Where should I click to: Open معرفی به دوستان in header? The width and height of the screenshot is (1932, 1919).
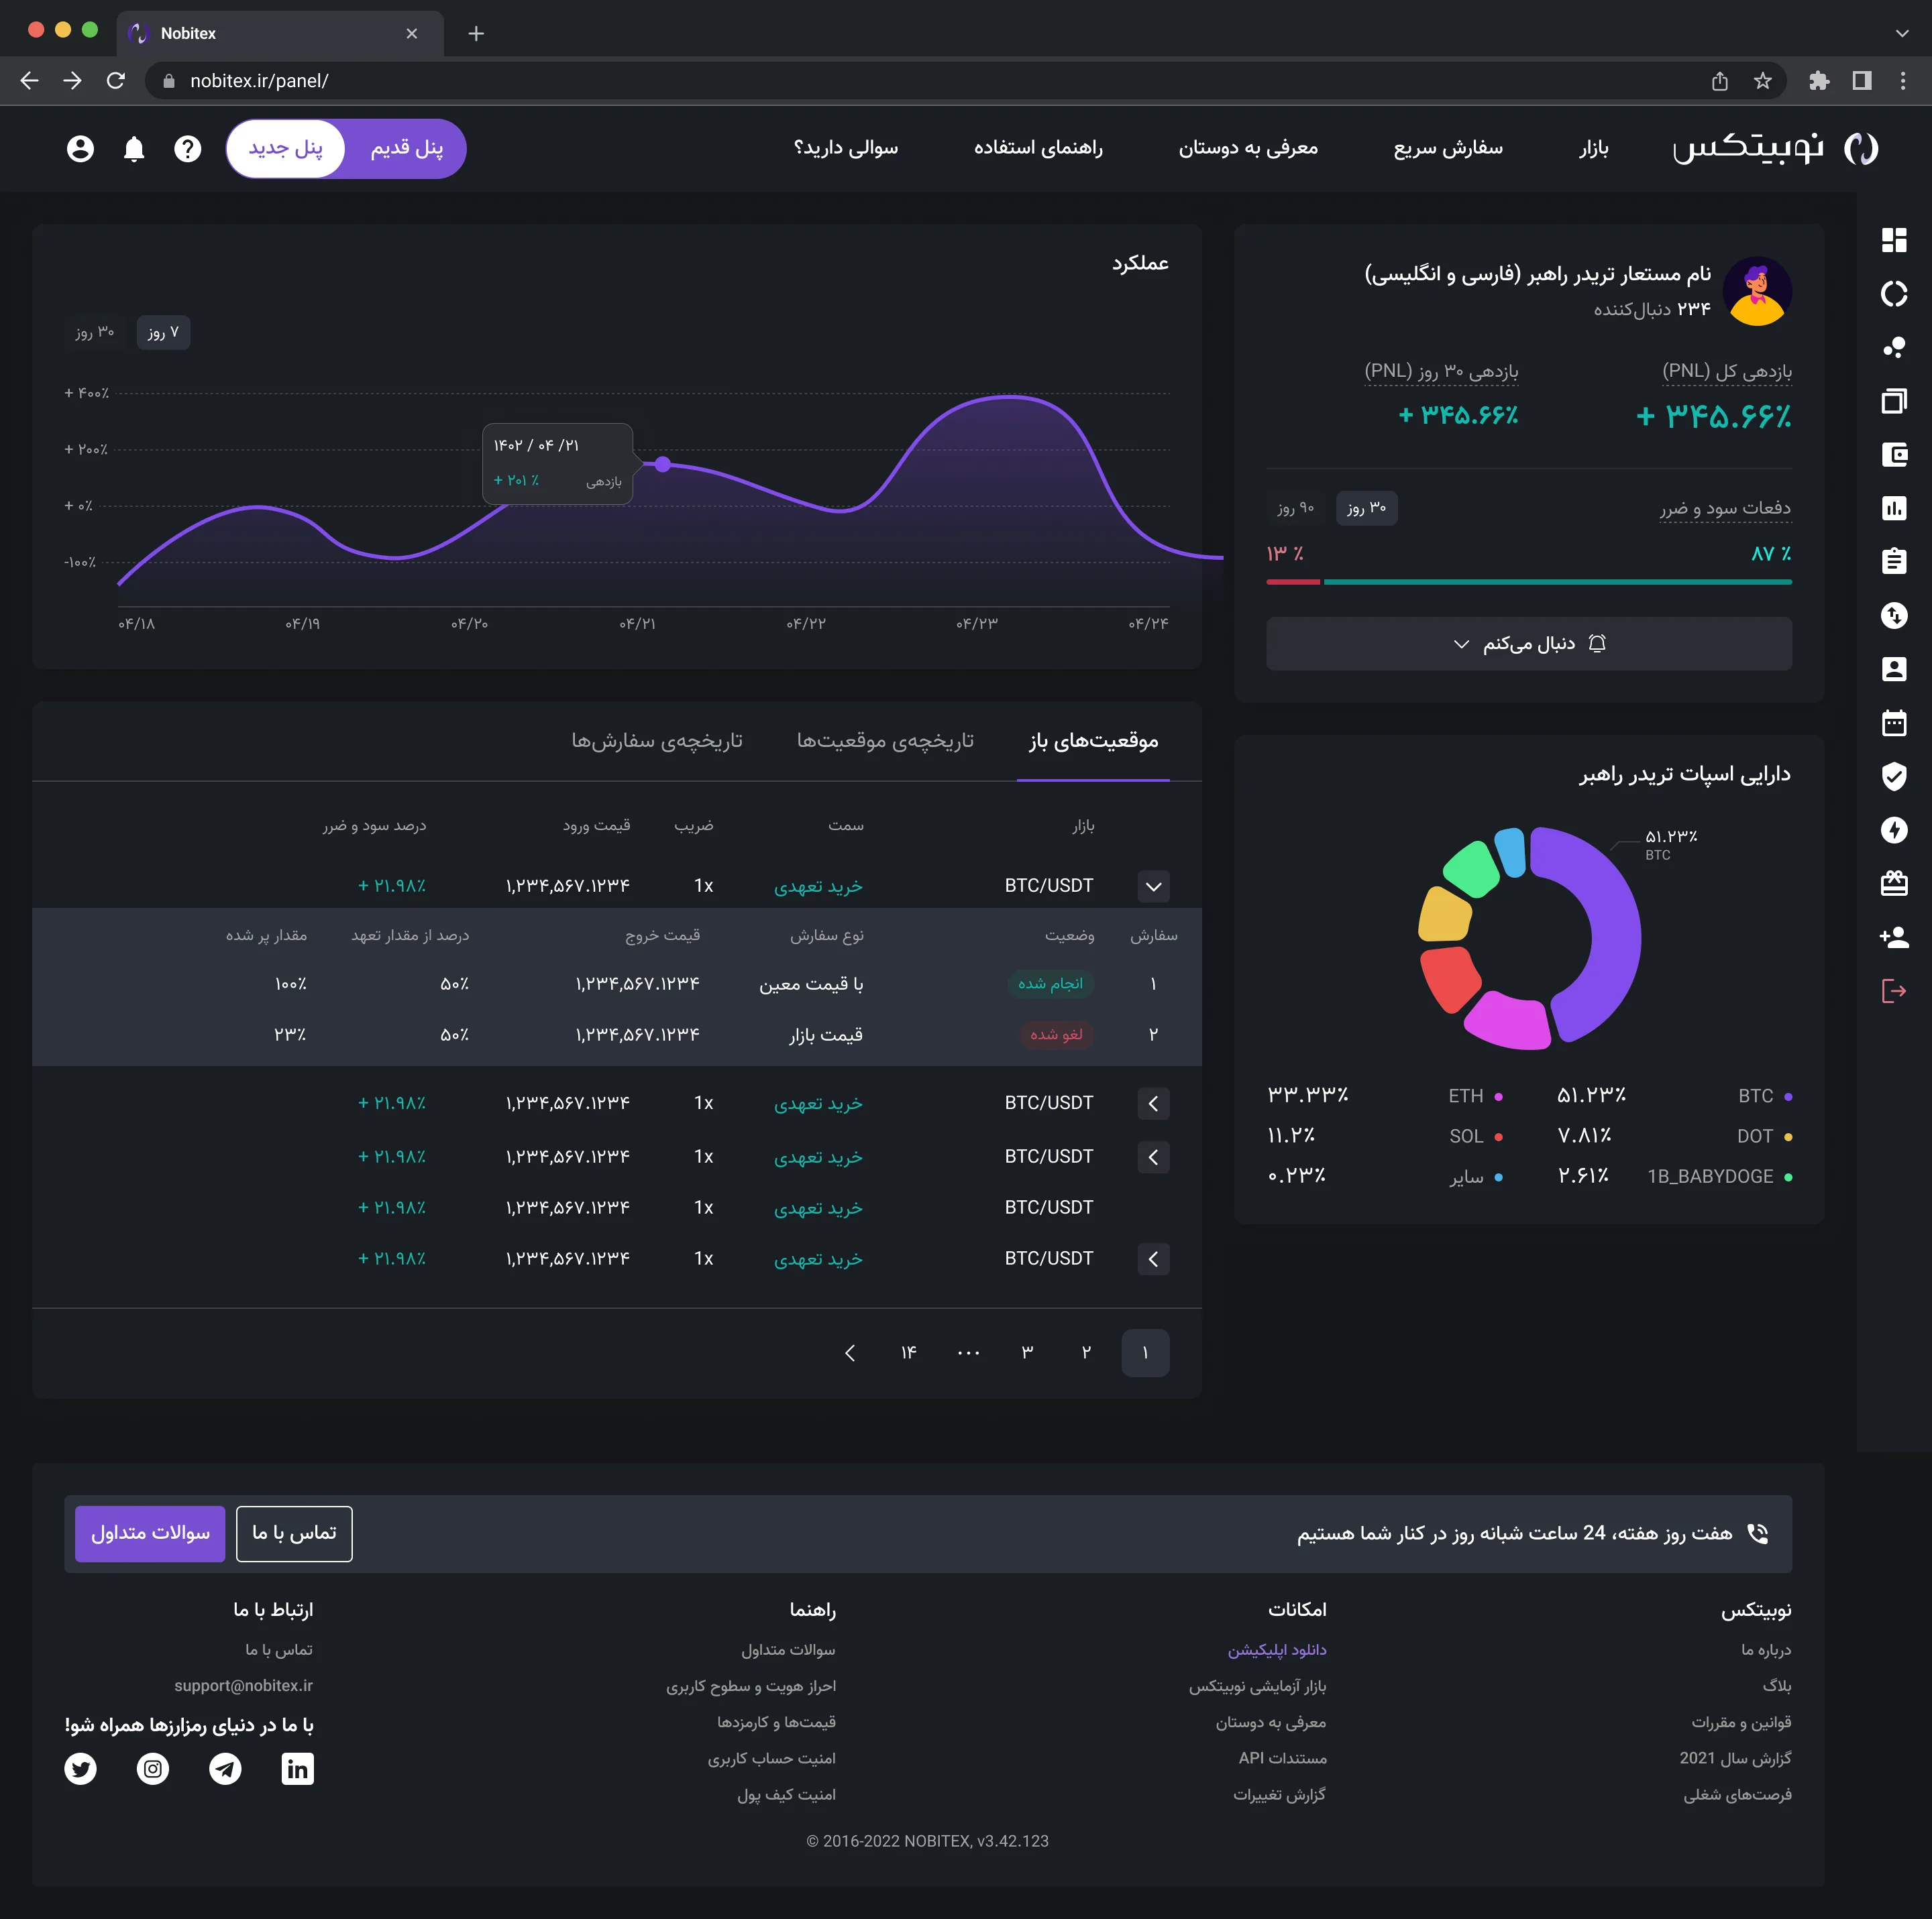point(1248,148)
